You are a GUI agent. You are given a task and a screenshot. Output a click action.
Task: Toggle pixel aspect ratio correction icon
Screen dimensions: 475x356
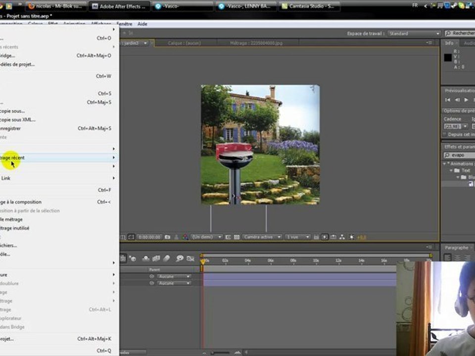point(316,237)
